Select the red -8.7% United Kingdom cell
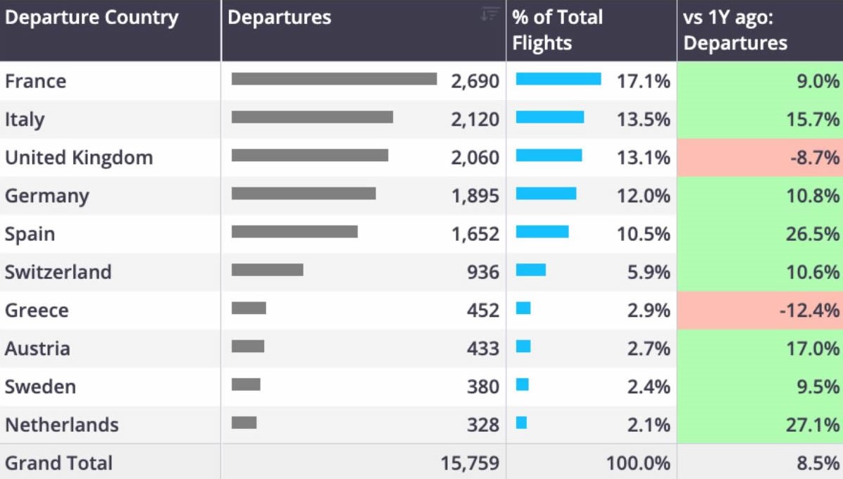843x479 pixels. 760,158
